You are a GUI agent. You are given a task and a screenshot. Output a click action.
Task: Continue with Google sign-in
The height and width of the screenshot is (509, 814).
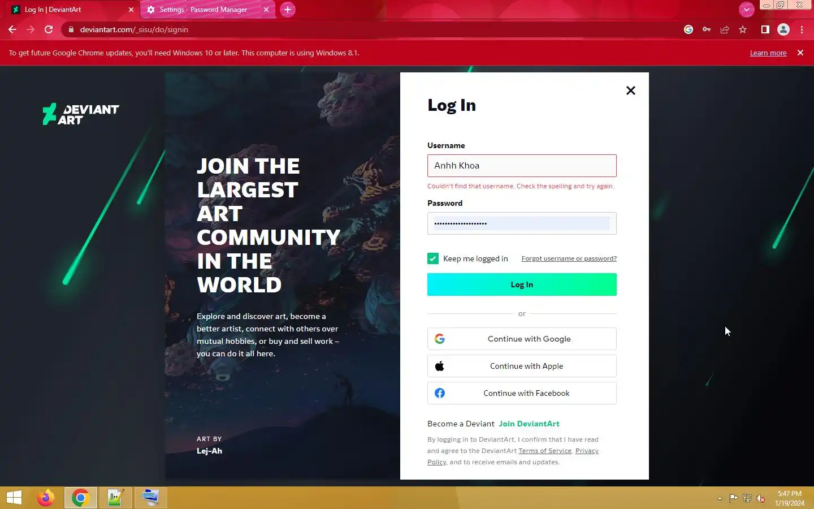point(522,339)
